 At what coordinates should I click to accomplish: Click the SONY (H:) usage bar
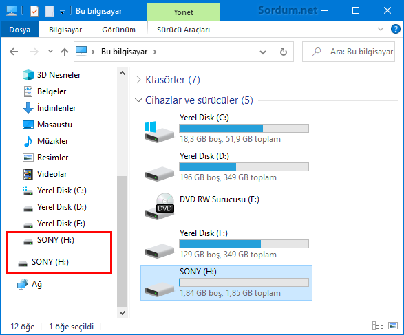pyautogui.click(x=244, y=282)
